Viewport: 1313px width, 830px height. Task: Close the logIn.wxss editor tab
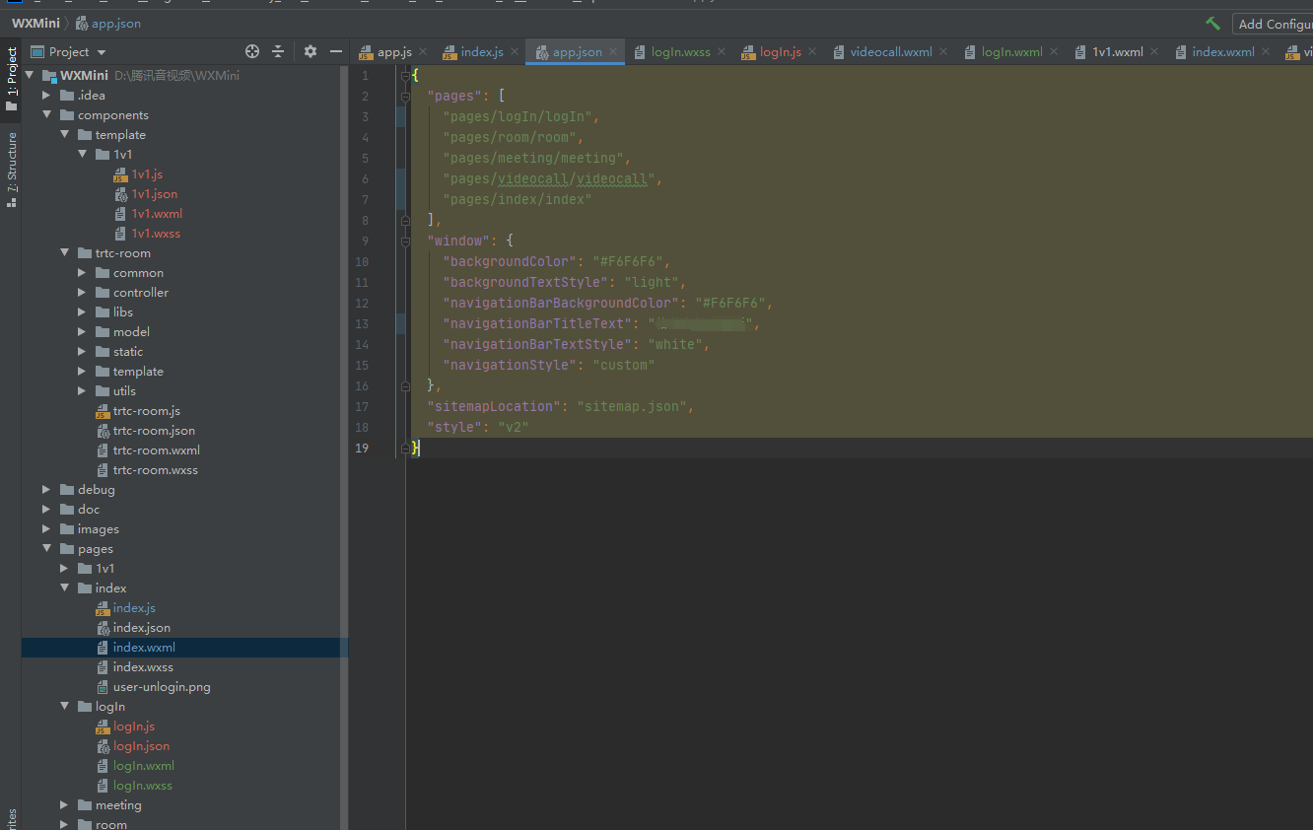point(721,52)
